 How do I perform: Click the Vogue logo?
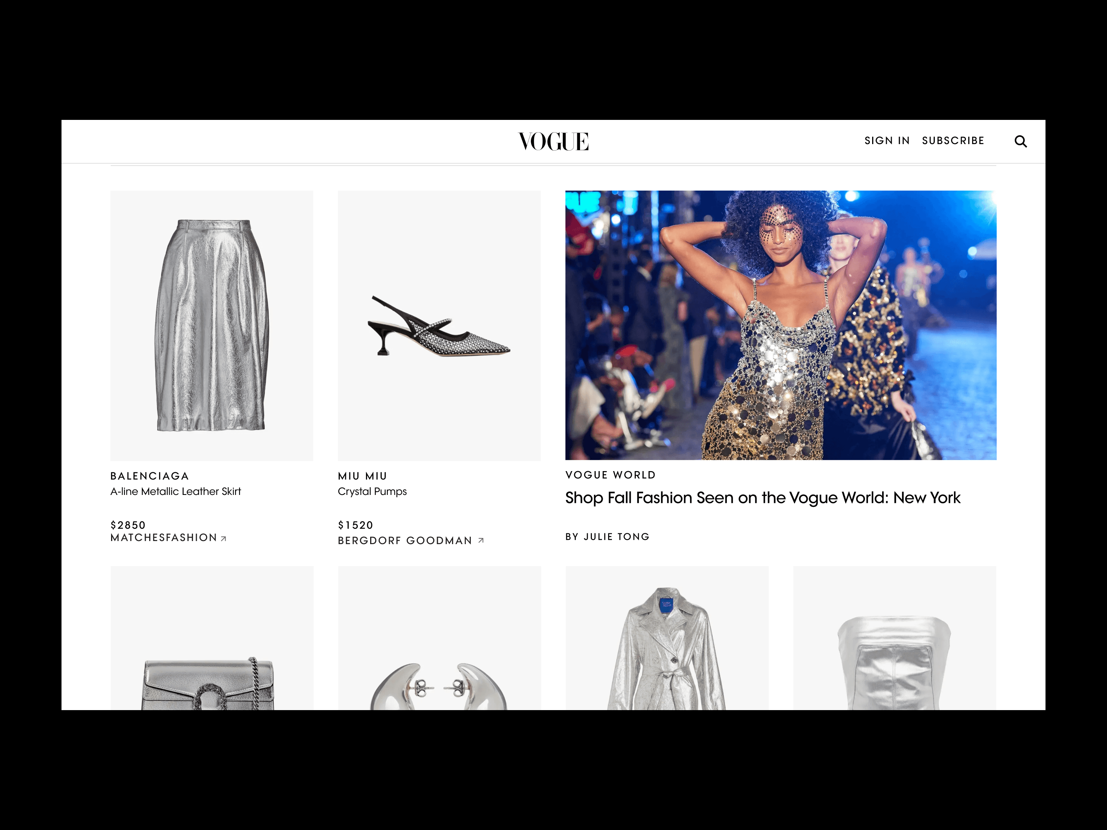click(553, 141)
